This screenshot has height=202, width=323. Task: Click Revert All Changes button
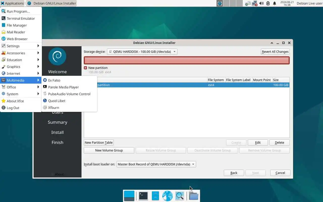point(275,52)
